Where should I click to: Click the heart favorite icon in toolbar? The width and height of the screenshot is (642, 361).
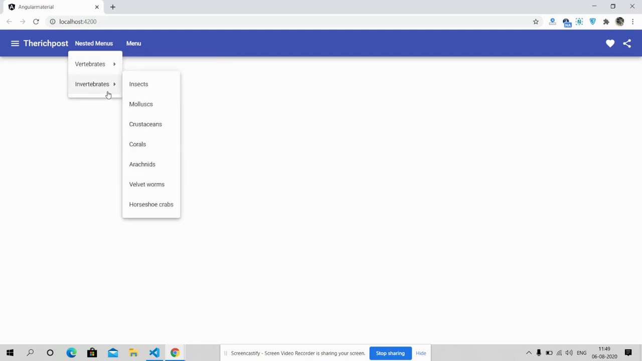click(x=610, y=44)
